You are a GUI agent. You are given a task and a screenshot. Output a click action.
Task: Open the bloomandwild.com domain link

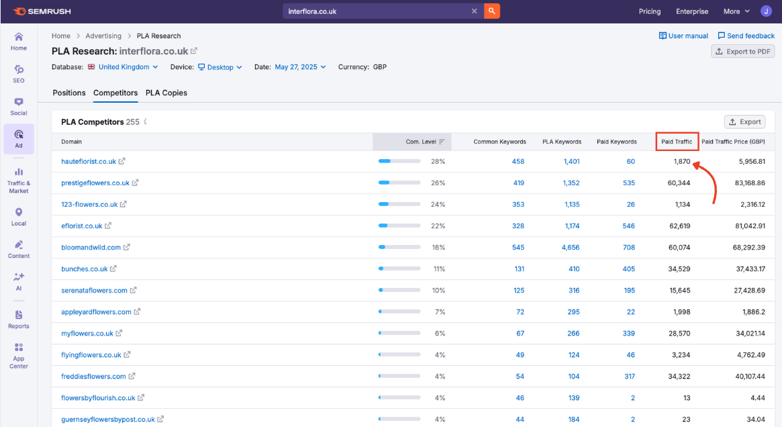click(91, 248)
